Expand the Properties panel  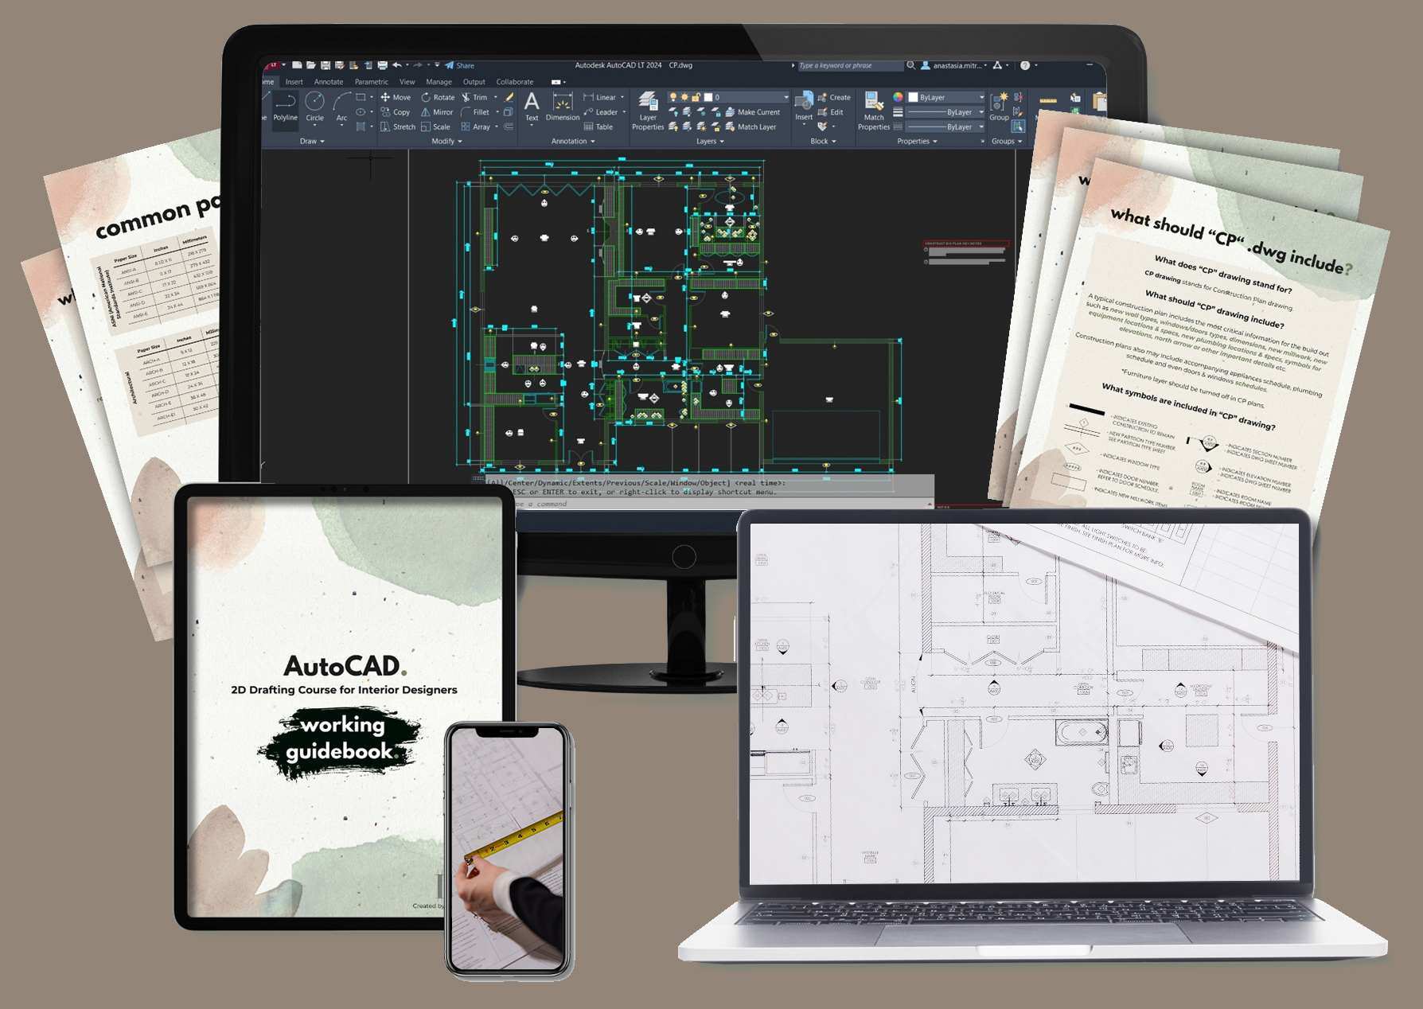click(x=917, y=141)
